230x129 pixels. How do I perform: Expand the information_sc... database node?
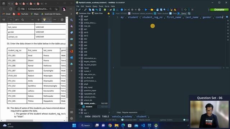[x=79, y=58]
